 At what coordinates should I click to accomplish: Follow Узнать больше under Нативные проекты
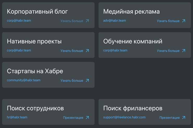pyautogui.click(x=72, y=51)
